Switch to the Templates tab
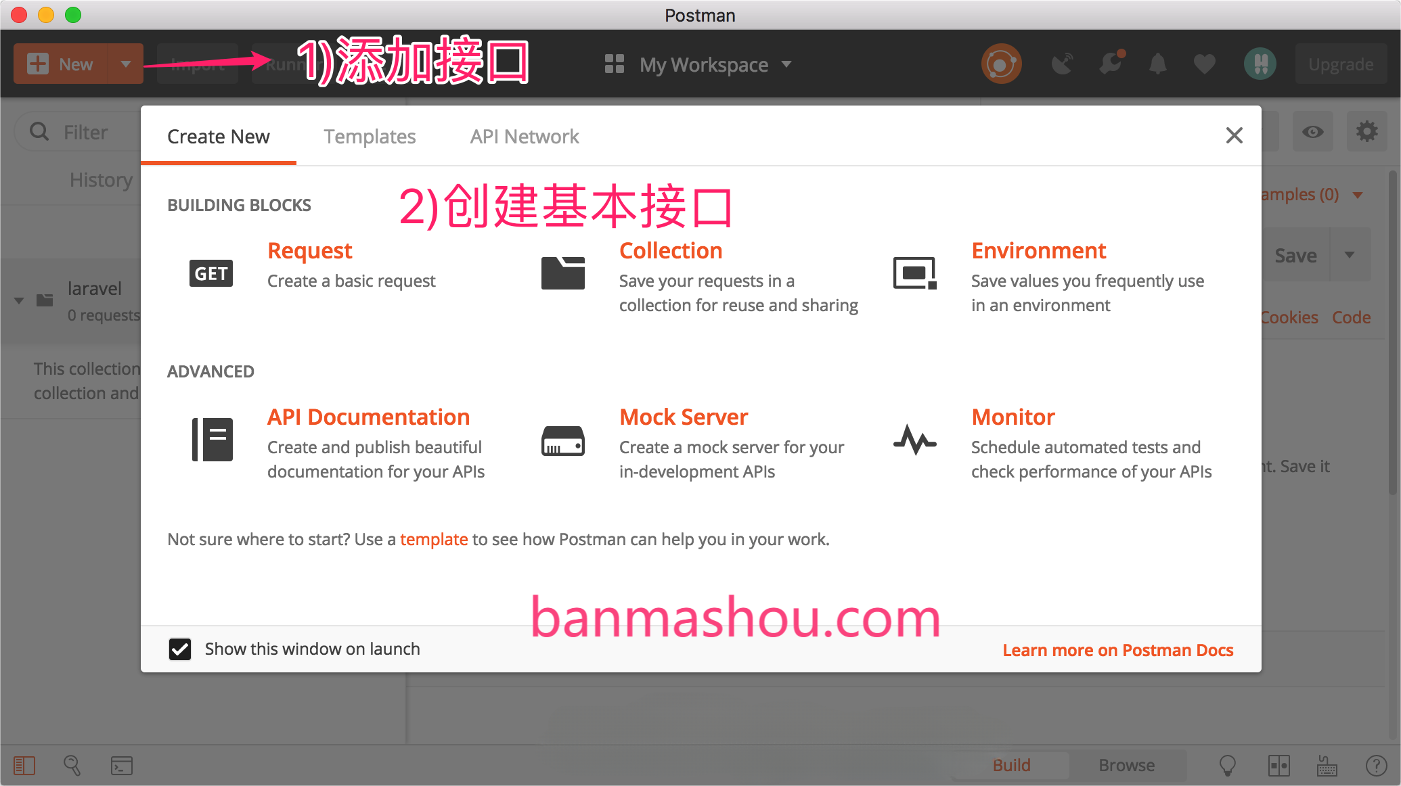The height and width of the screenshot is (786, 1401). point(370,137)
